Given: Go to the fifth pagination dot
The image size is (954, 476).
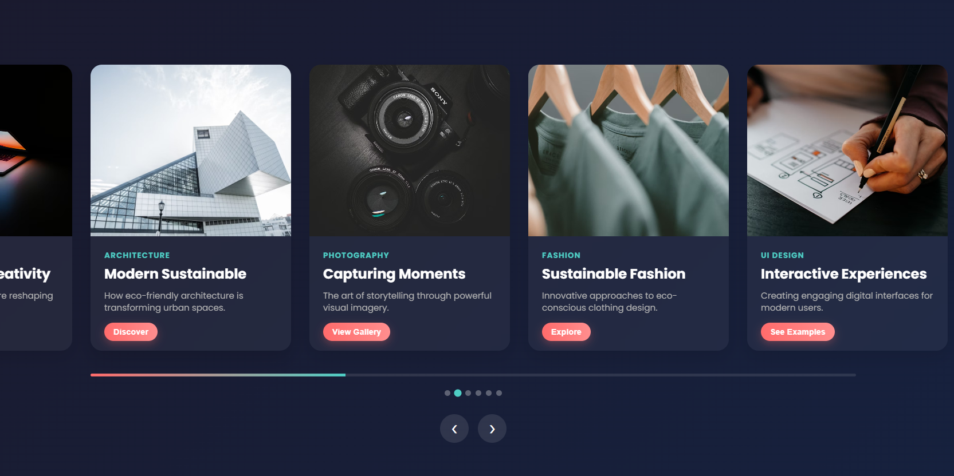Looking at the screenshot, I should point(489,393).
